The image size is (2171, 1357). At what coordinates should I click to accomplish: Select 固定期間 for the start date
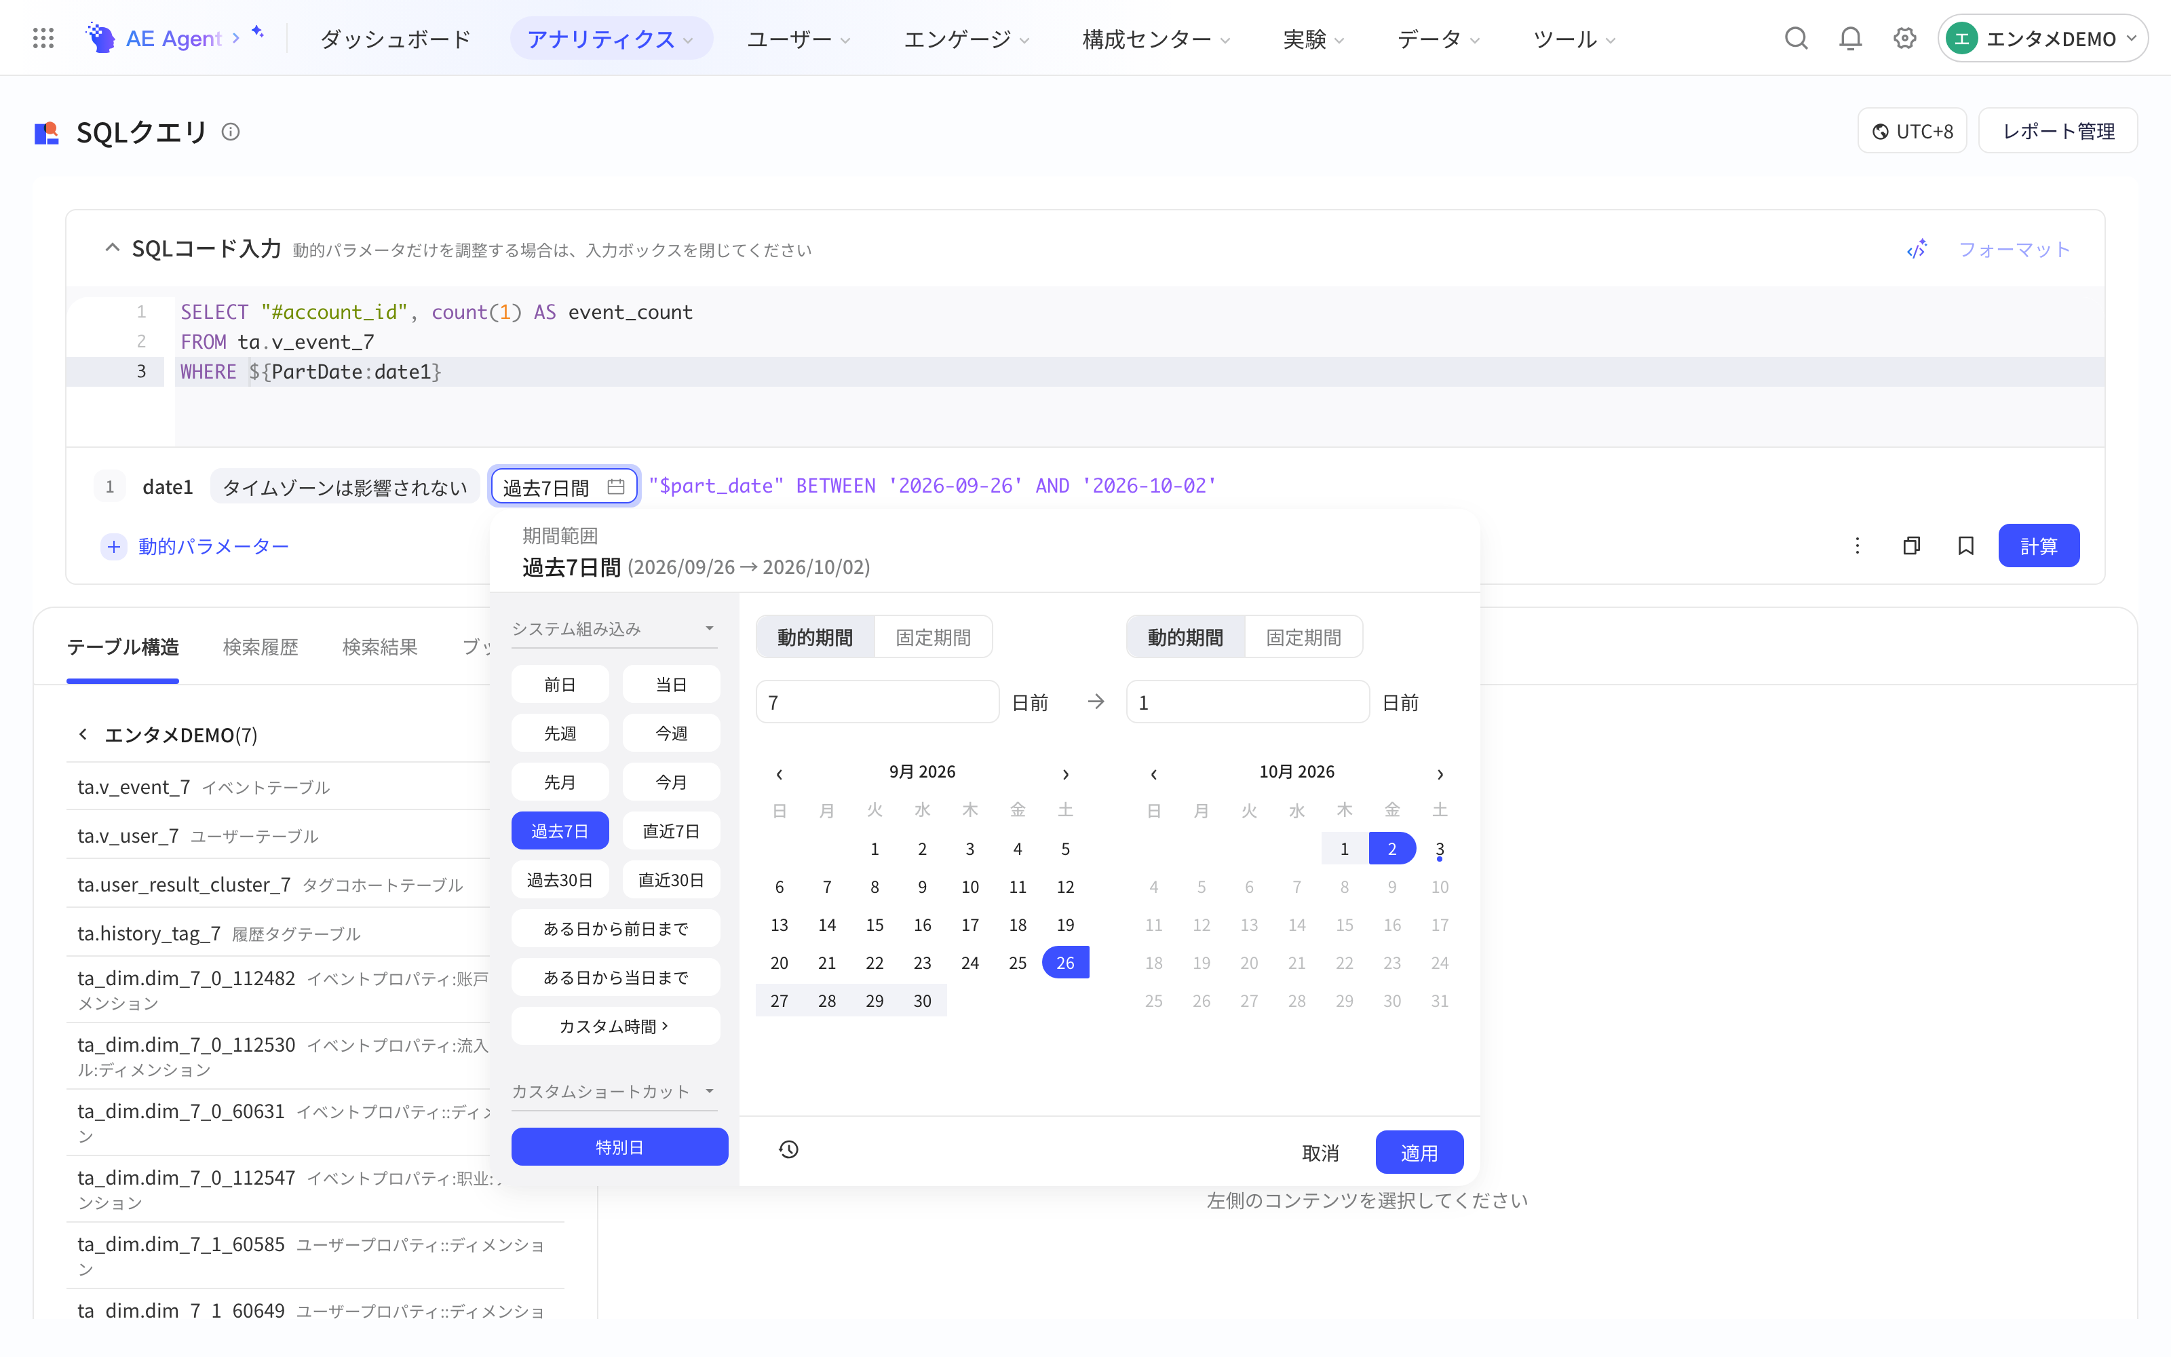tap(933, 637)
